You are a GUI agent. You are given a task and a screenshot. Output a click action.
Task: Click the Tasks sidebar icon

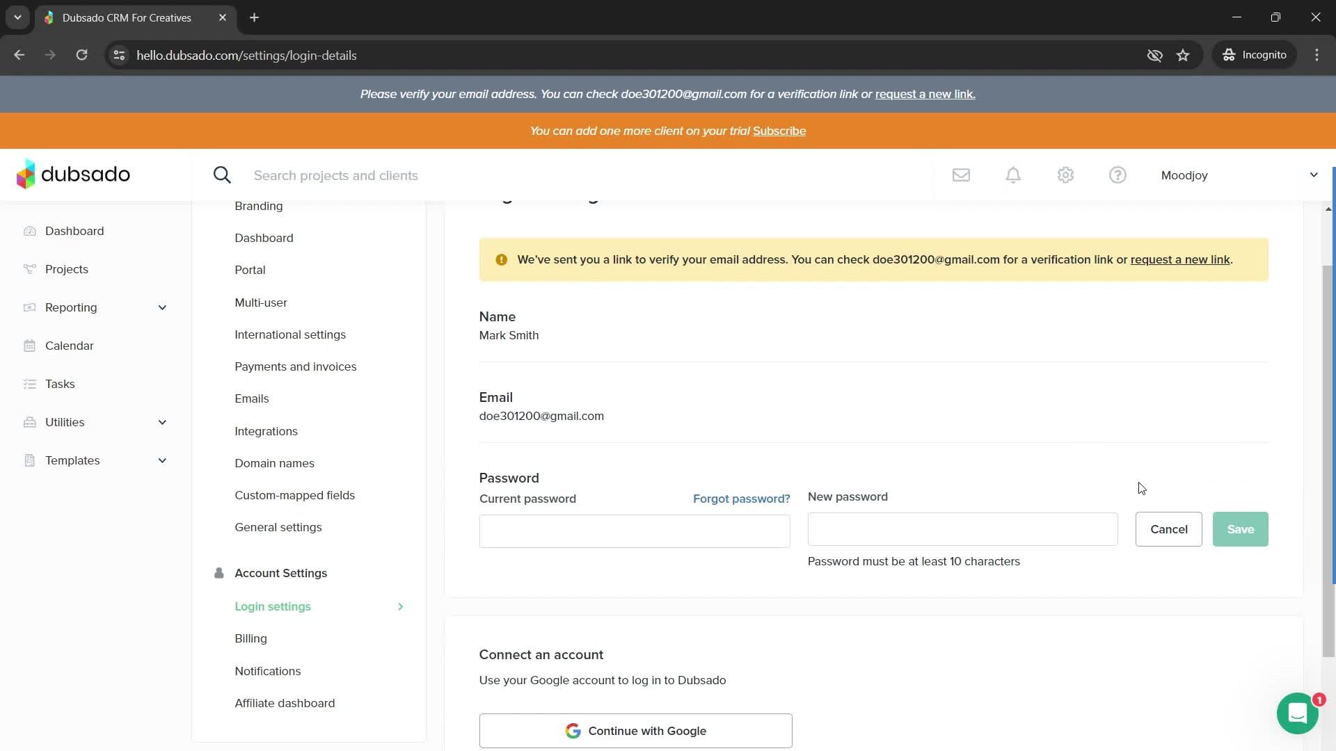click(29, 384)
